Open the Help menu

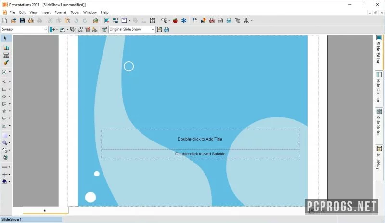coord(104,12)
